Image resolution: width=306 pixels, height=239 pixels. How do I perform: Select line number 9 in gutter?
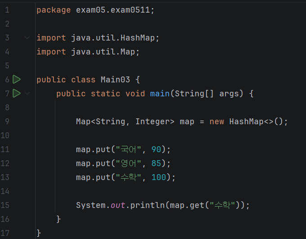pyautogui.click(x=7, y=122)
